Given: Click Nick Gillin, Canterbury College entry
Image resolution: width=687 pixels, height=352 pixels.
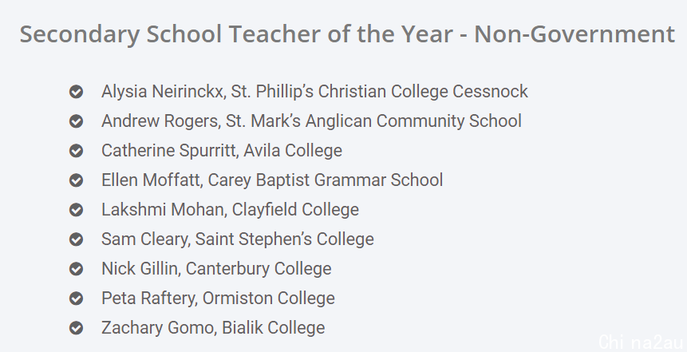Looking at the screenshot, I should click(x=216, y=269).
